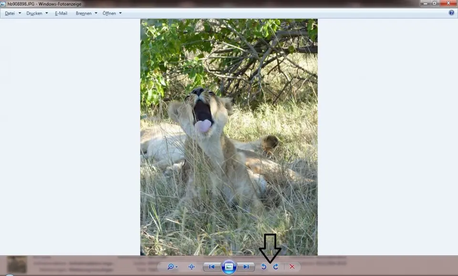Open the zoom magnifier control
458x276 pixels.
(x=172, y=266)
